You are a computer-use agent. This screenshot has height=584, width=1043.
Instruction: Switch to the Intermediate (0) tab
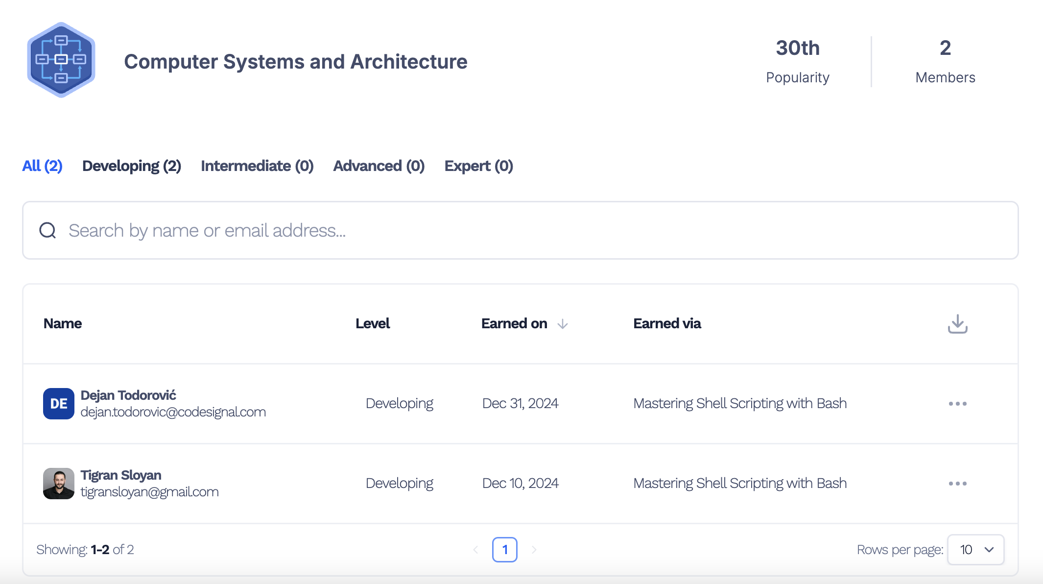[257, 166]
